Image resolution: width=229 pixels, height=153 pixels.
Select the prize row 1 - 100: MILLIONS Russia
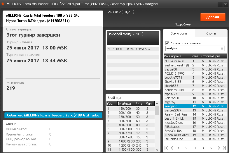point(133,49)
